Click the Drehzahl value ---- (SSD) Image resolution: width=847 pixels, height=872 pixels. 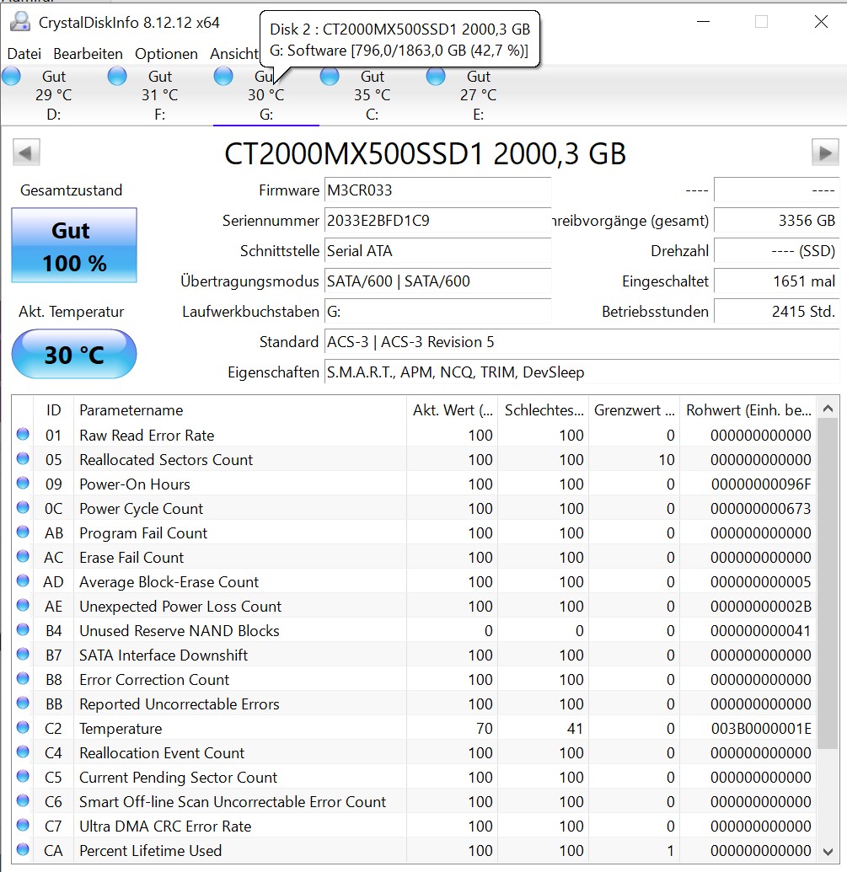[776, 251]
